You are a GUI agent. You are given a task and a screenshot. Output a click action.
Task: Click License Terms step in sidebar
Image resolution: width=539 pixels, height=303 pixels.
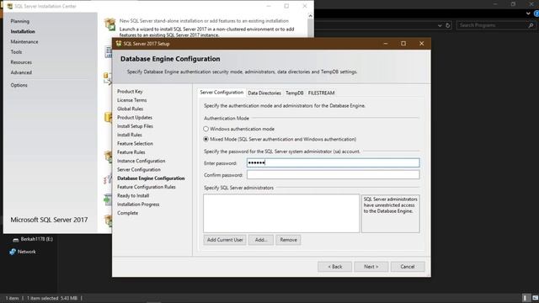click(x=131, y=100)
